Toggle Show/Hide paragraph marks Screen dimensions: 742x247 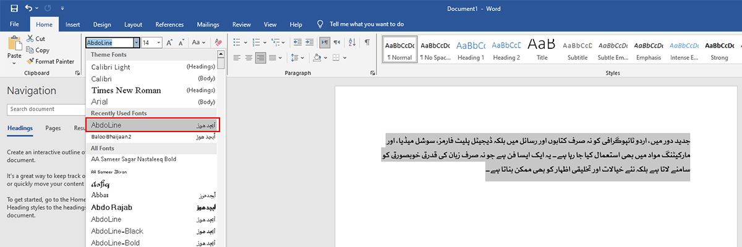coord(367,43)
